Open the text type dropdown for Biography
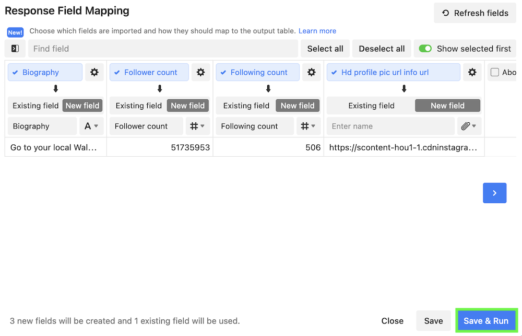The image size is (522, 336). point(91,126)
